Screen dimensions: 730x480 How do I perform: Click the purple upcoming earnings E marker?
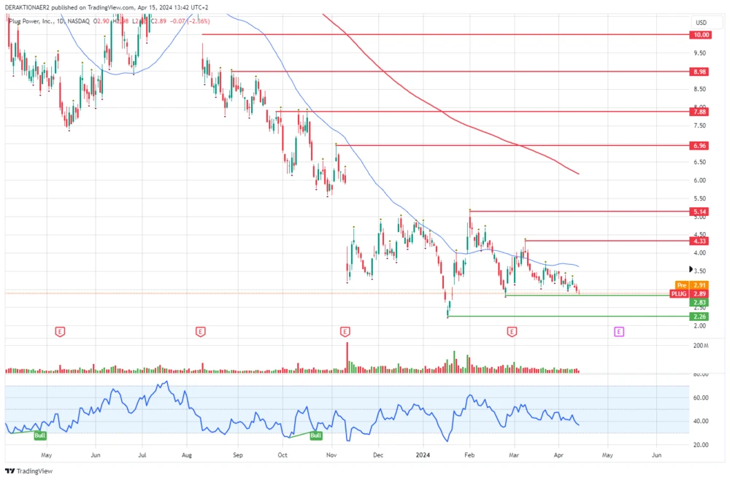(x=618, y=332)
